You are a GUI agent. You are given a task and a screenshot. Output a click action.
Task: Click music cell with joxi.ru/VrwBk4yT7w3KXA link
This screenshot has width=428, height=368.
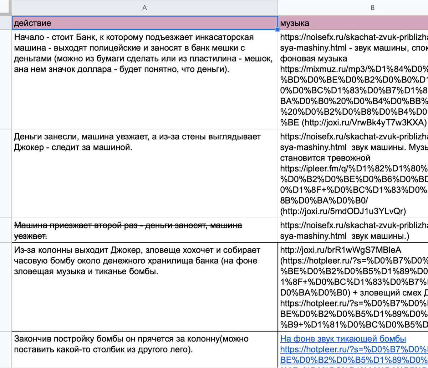point(353,80)
